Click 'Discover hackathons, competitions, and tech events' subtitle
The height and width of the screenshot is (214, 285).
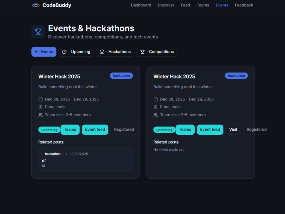point(103,37)
